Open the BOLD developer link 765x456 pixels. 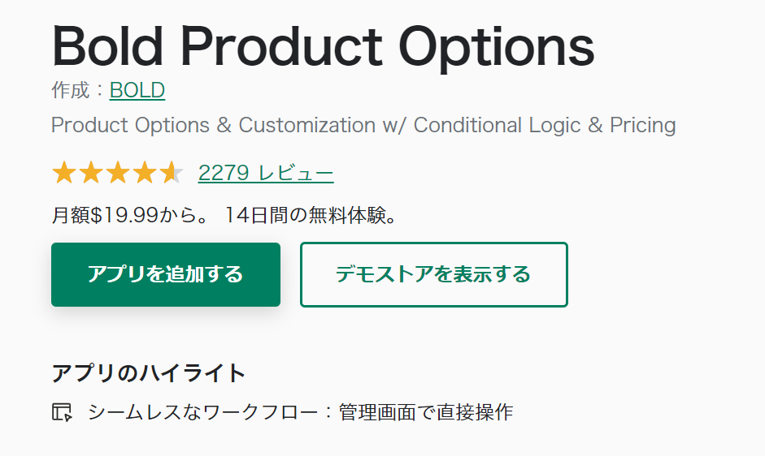click(x=137, y=90)
